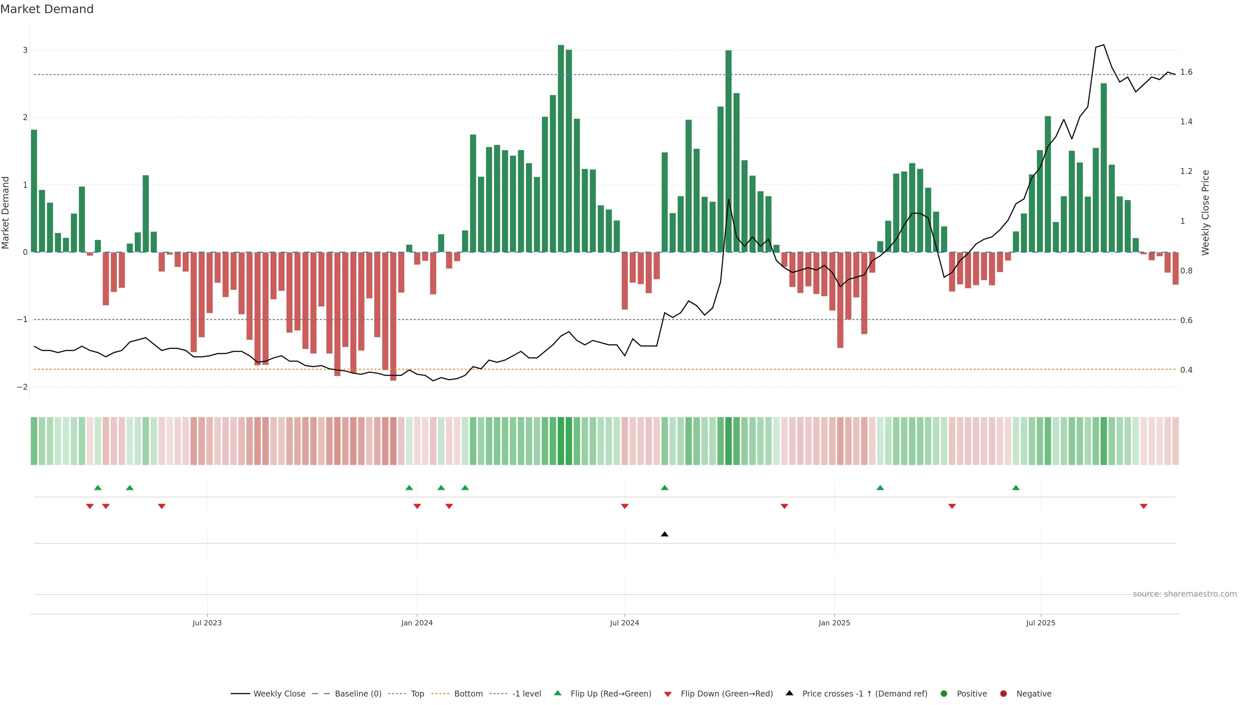Viewport: 1253px width, 705px height.
Task: Click the Market Demand chart title
Action: (x=47, y=9)
